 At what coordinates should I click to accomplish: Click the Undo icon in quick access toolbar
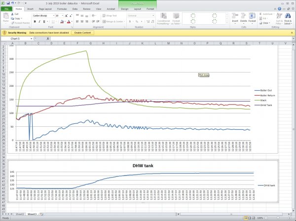pos(12,3)
